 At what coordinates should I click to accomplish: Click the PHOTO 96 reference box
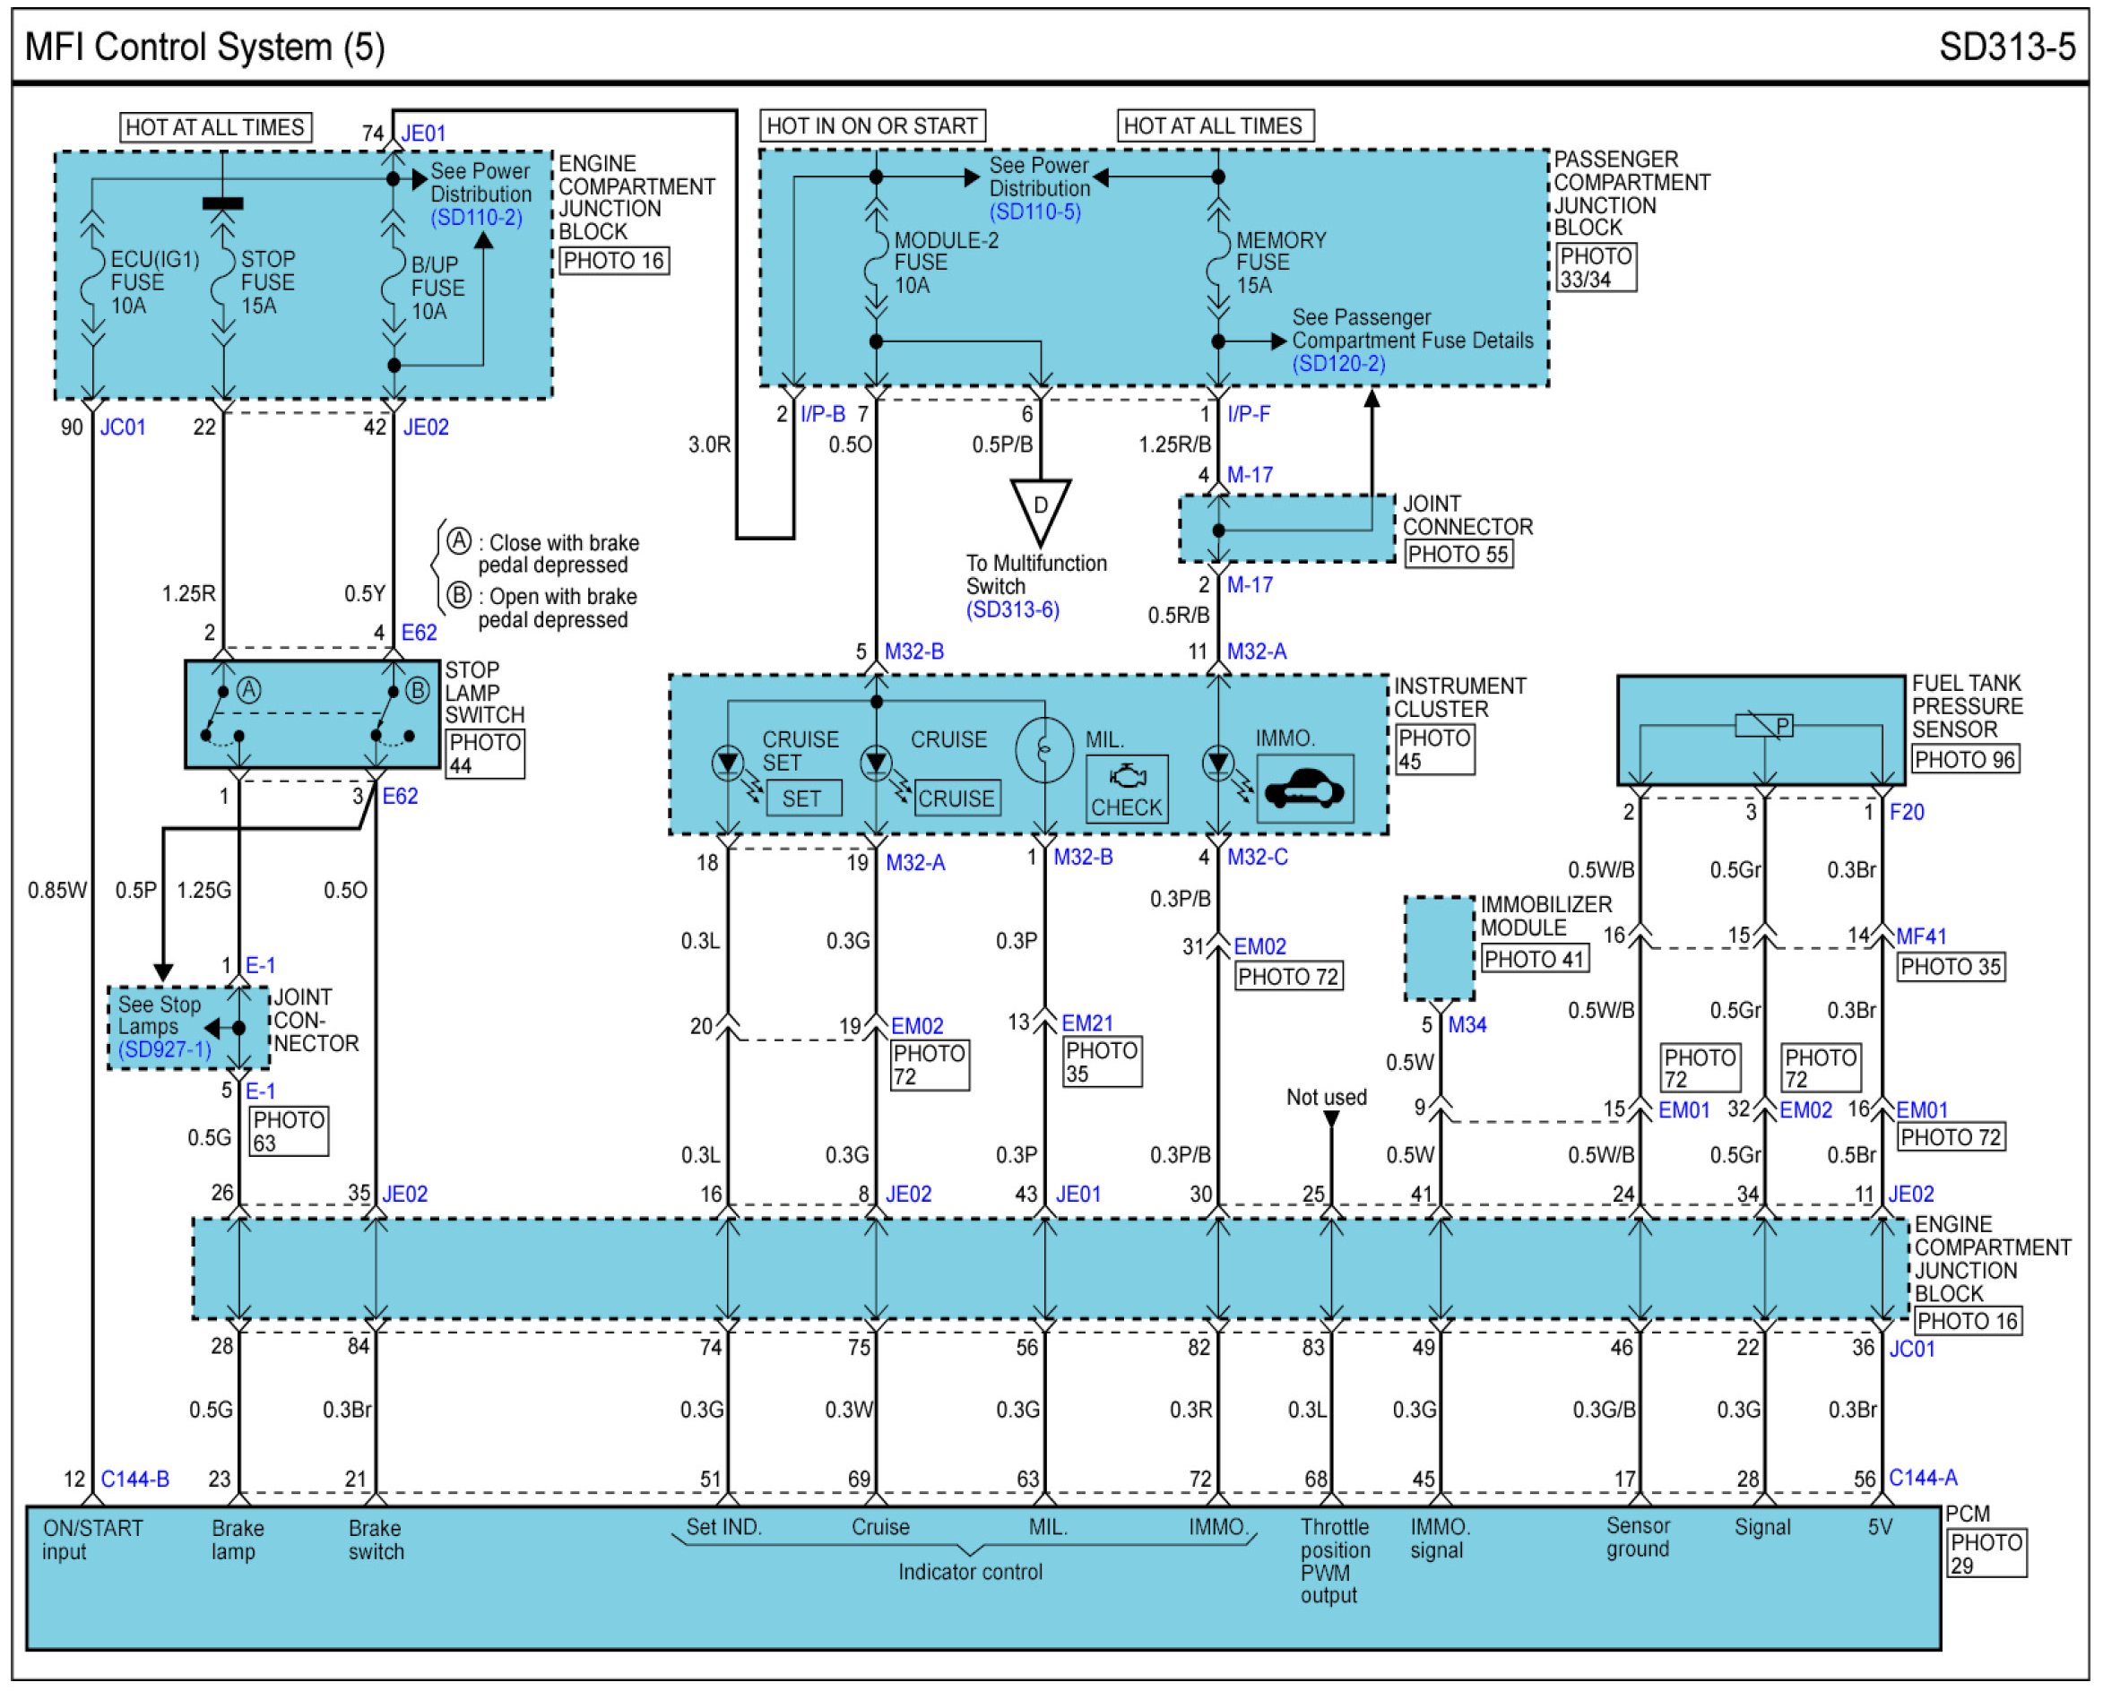point(1964,760)
